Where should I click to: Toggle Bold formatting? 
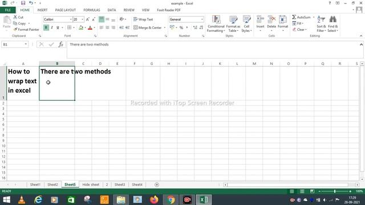click(46, 28)
